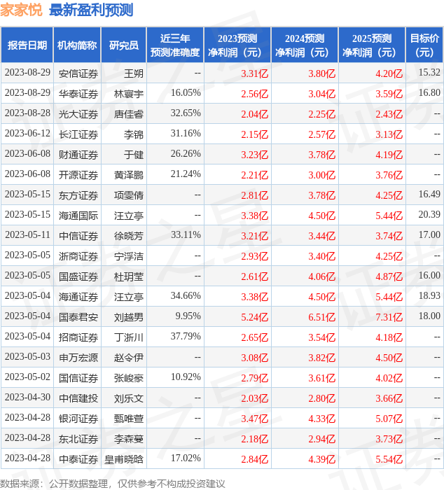
Task: Select analyst name 唐佳睿
Action: pyautogui.click(x=129, y=114)
